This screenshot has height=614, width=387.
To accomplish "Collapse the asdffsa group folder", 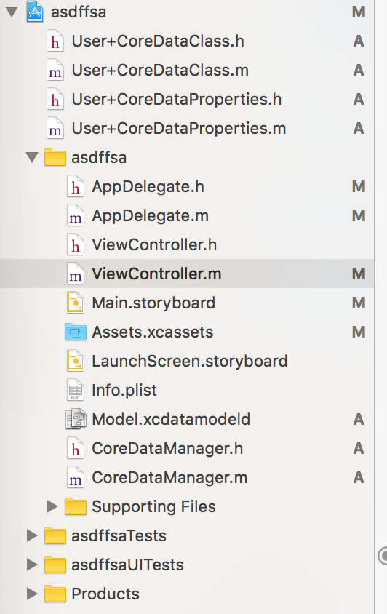I will tap(32, 157).
